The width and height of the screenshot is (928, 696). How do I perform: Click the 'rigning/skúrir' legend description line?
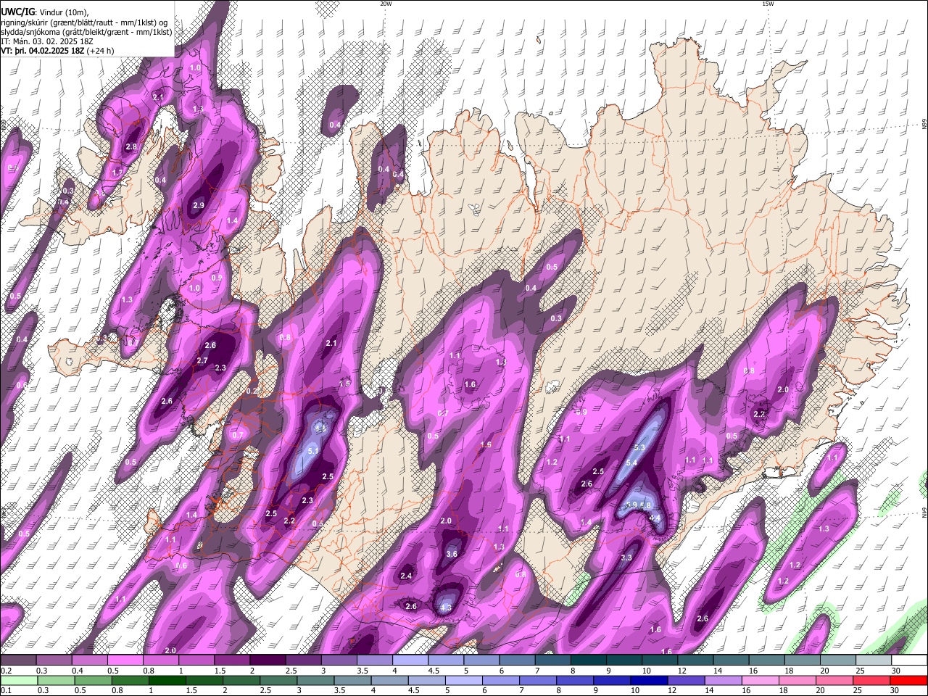coord(83,22)
